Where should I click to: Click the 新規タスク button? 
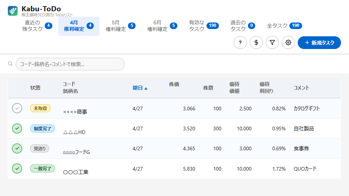click(x=319, y=42)
